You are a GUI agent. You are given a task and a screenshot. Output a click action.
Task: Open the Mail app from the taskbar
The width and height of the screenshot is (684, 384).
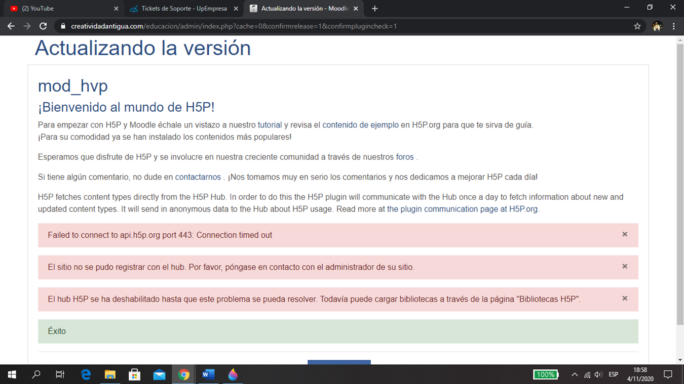[x=159, y=374]
